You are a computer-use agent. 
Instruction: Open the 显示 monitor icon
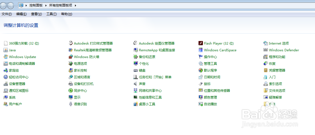click(71, 98)
